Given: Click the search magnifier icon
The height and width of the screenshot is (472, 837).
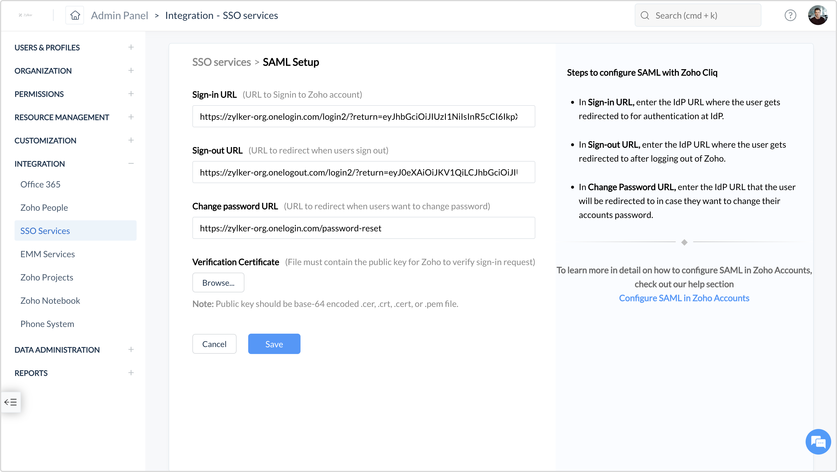Looking at the screenshot, I should tap(645, 15).
